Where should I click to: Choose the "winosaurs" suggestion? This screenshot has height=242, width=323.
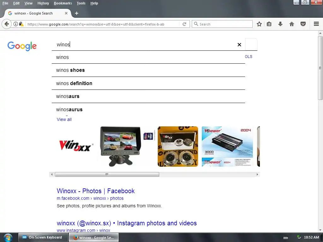tap(148, 96)
